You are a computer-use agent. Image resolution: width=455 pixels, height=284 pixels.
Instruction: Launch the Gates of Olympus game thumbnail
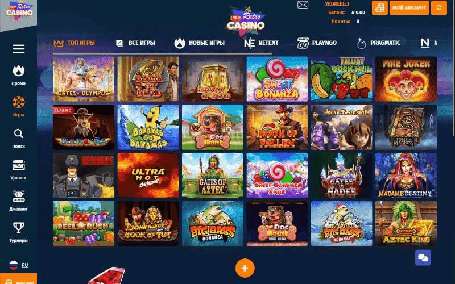(84, 79)
